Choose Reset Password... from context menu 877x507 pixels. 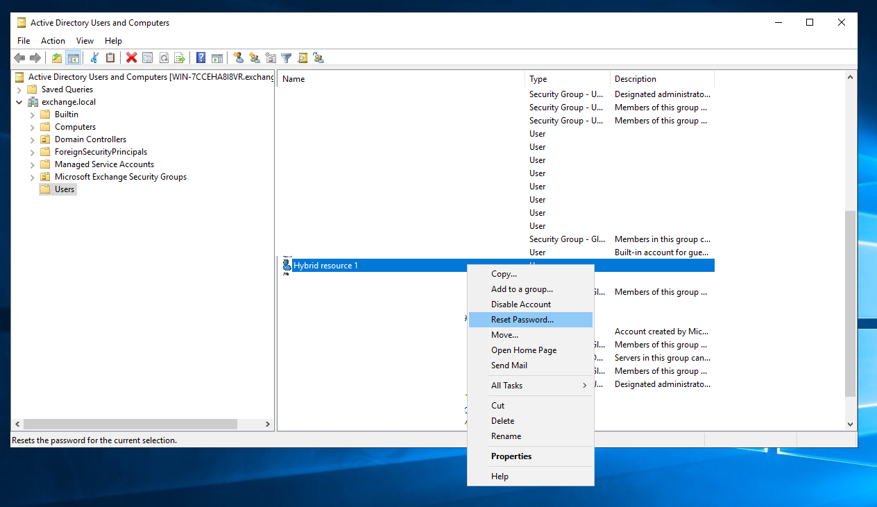click(531, 320)
